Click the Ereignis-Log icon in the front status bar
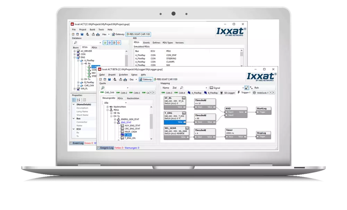 99,148
